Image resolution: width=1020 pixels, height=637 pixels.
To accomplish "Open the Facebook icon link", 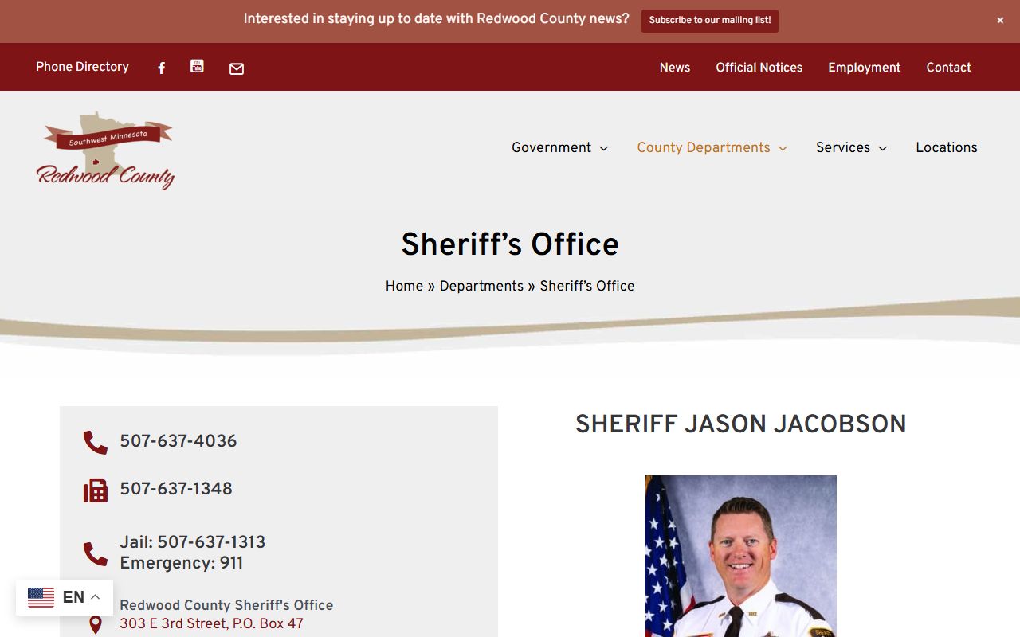I will point(161,68).
